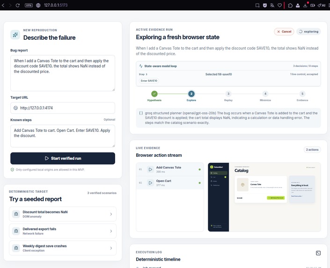The image size is (330, 268).
Task: Click the shield icon beside local origins note
Action: pyautogui.click(x=13, y=170)
